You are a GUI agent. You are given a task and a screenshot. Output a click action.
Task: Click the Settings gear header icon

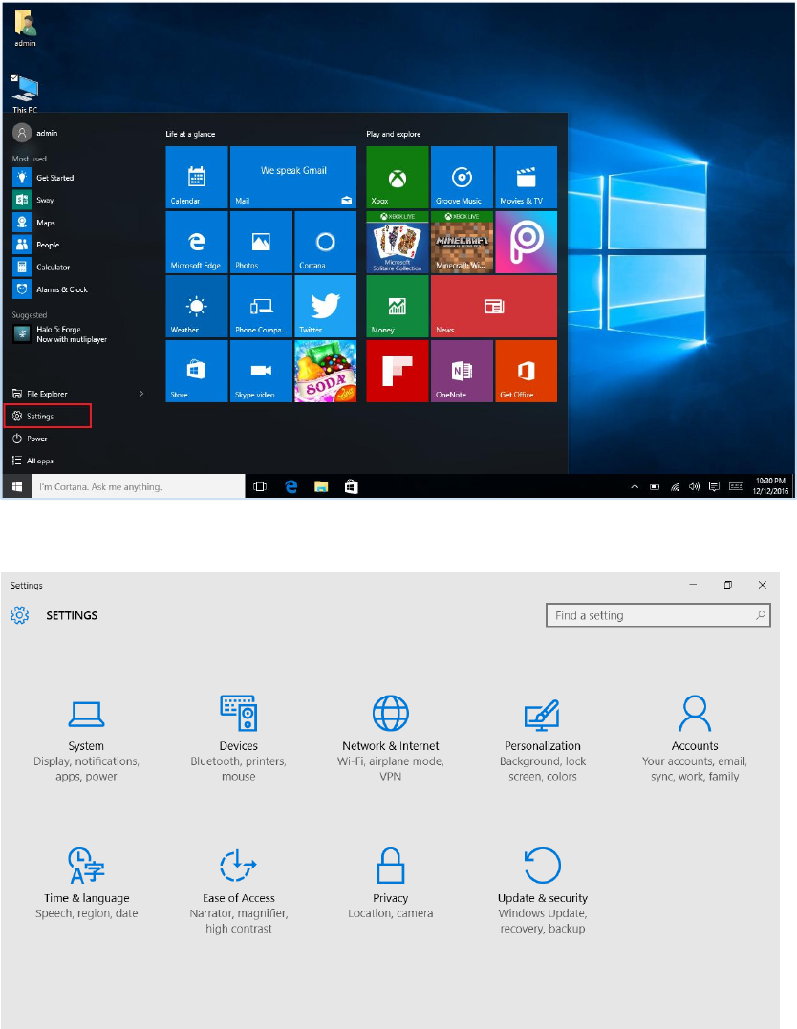pos(20,615)
